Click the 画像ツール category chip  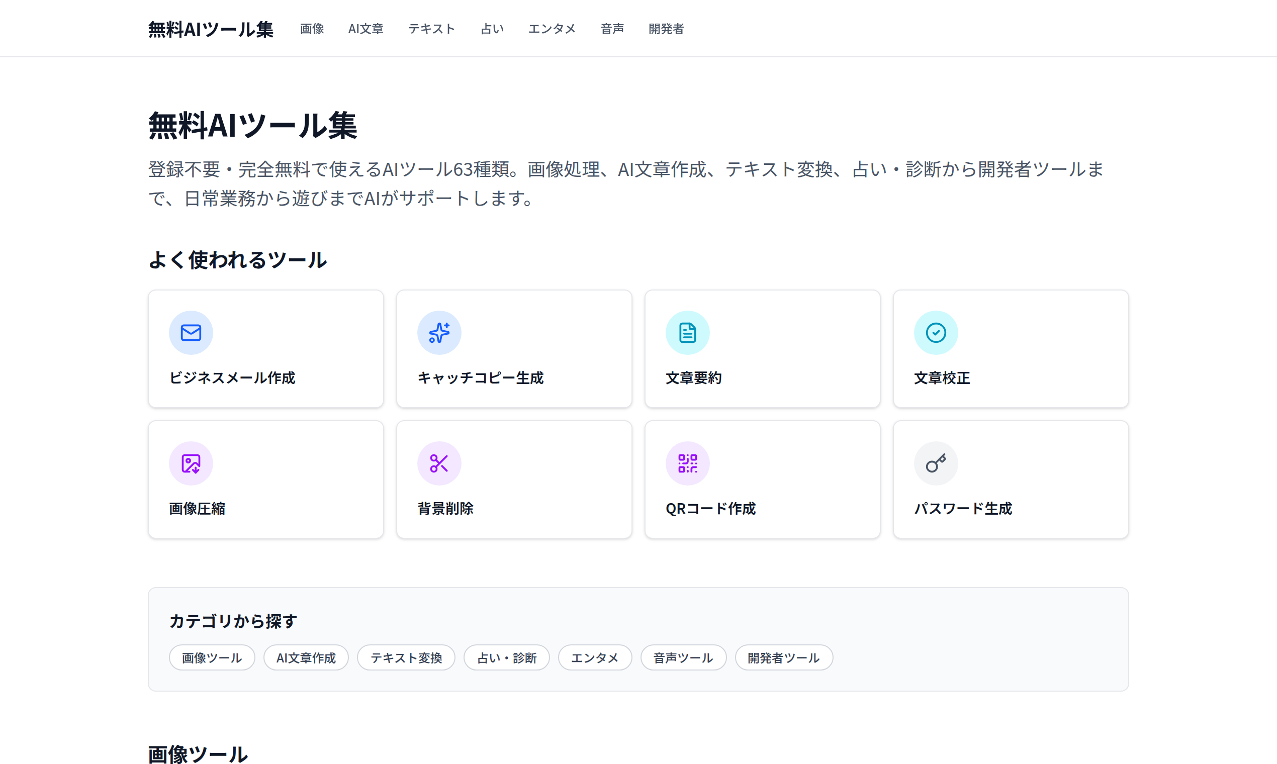tap(211, 657)
